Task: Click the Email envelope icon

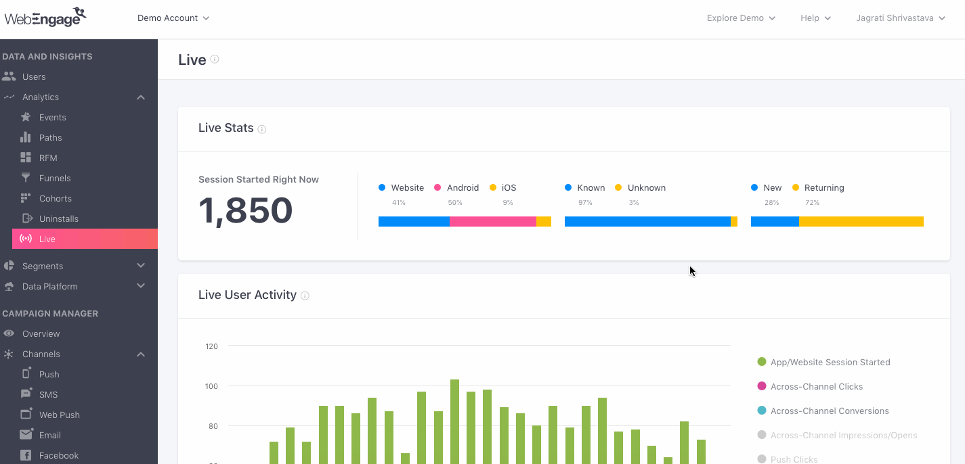Action: [x=26, y=434]
